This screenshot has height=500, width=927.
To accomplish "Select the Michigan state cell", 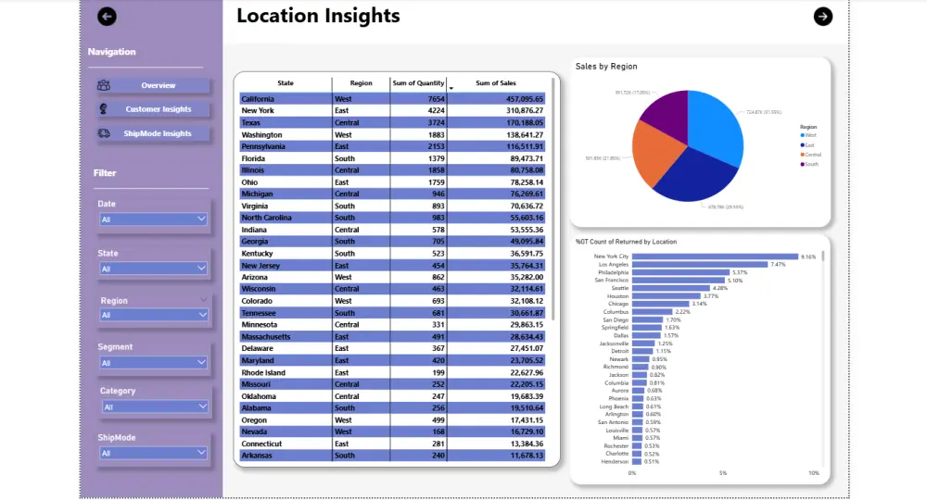I will pos(286,194).
